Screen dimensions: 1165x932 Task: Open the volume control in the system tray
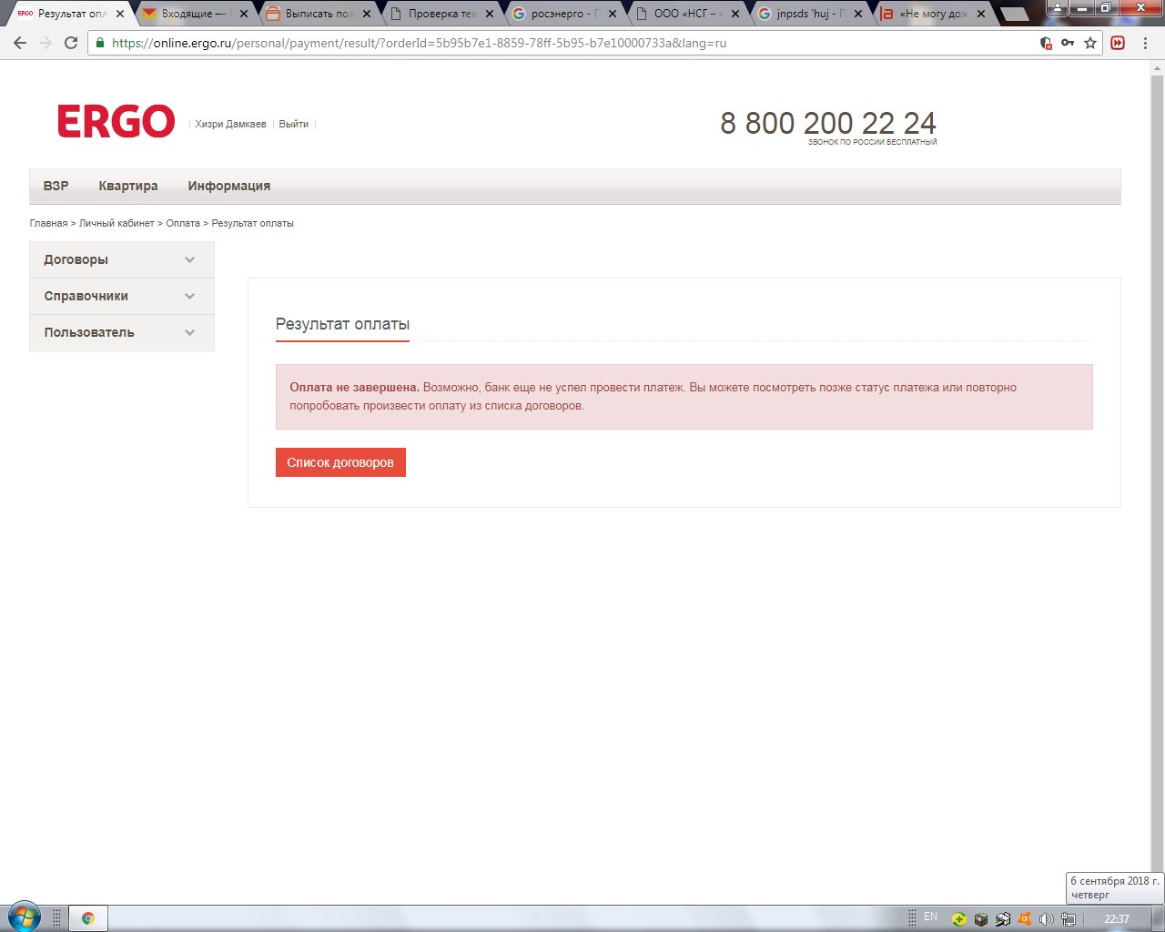[1046, 919]
